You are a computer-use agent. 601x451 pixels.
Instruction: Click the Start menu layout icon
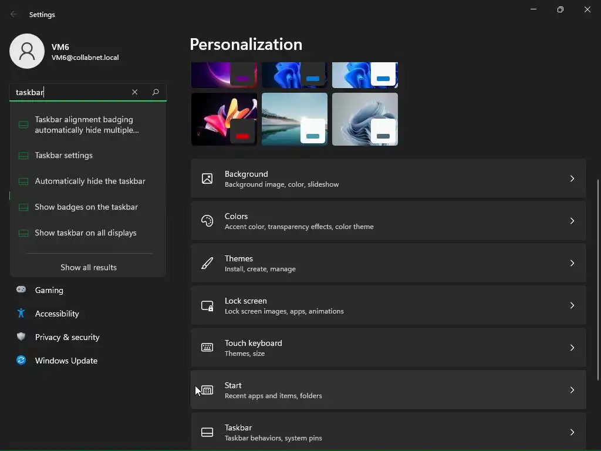pyautogui.click(x=207, y=390)
